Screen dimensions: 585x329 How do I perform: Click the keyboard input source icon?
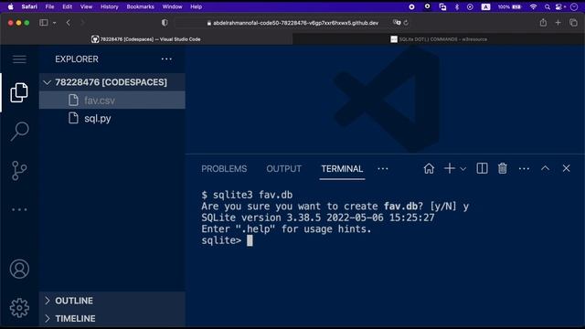tap(485, 6)
